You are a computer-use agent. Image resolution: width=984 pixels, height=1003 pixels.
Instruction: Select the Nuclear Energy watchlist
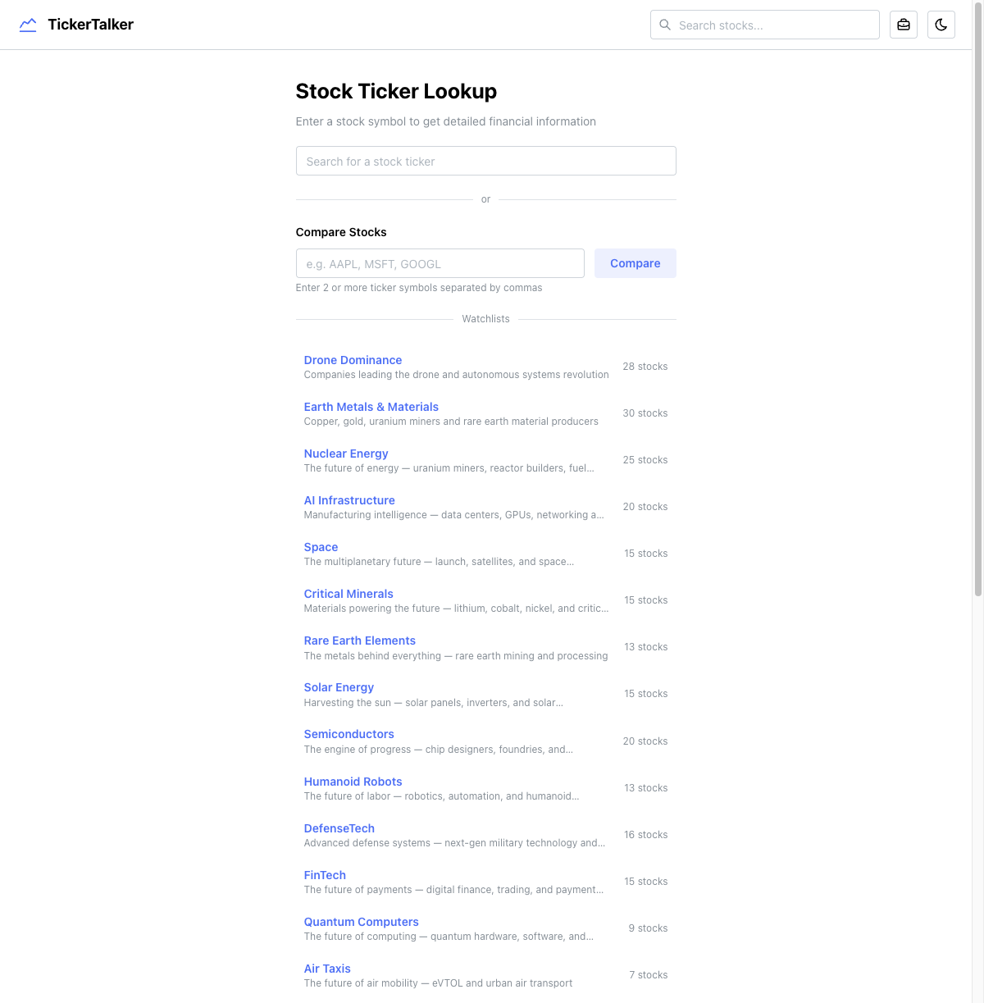(x=345, y=454)
